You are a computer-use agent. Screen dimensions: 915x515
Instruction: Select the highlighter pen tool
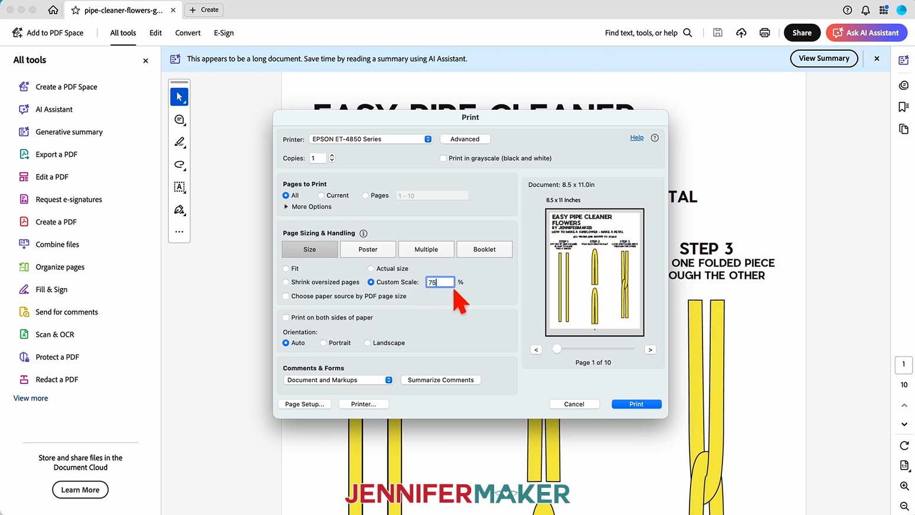[x=179, y=142]
